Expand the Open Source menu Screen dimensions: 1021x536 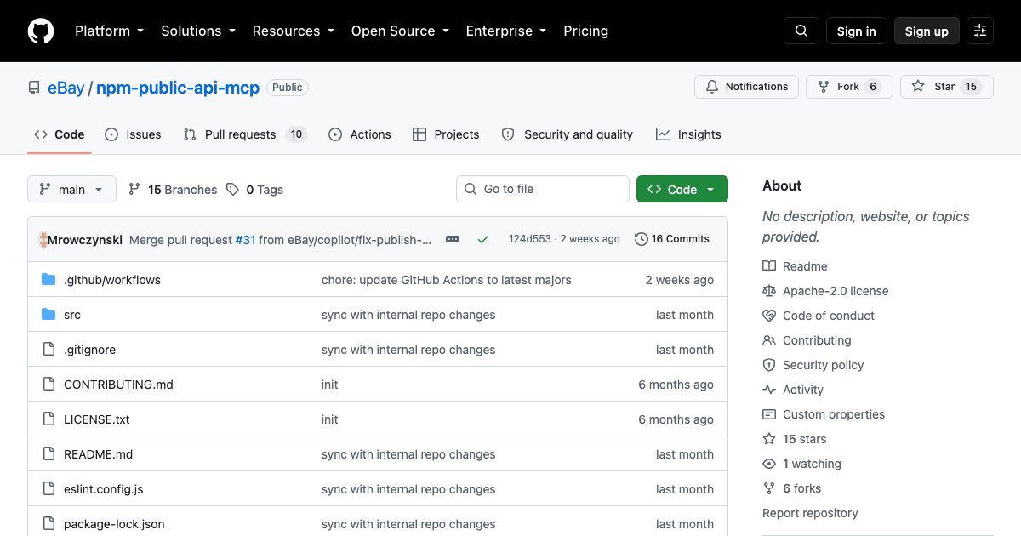click(x=400, y=31)
